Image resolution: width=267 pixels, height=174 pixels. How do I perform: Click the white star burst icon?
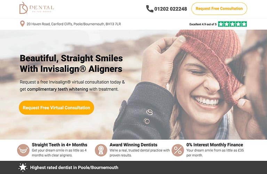tap(23, 167)
